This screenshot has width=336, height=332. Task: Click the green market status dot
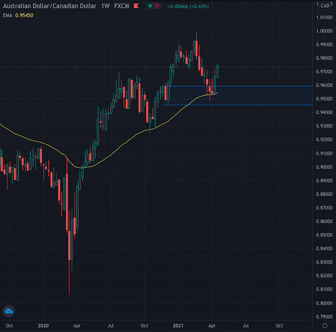click(150, 6)
